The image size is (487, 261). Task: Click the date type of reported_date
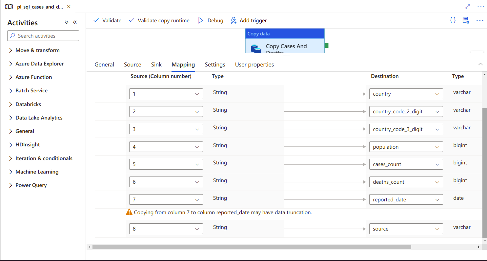pyautogui.click(x=458, y=198)
